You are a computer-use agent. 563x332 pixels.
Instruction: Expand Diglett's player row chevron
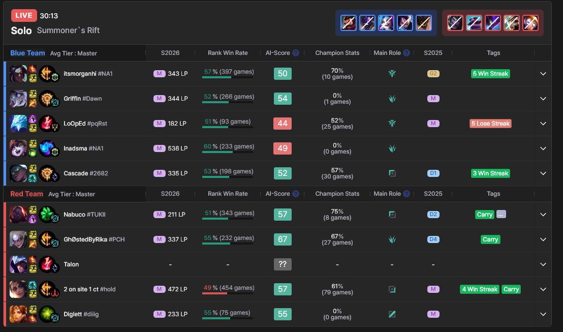(543, 314)
